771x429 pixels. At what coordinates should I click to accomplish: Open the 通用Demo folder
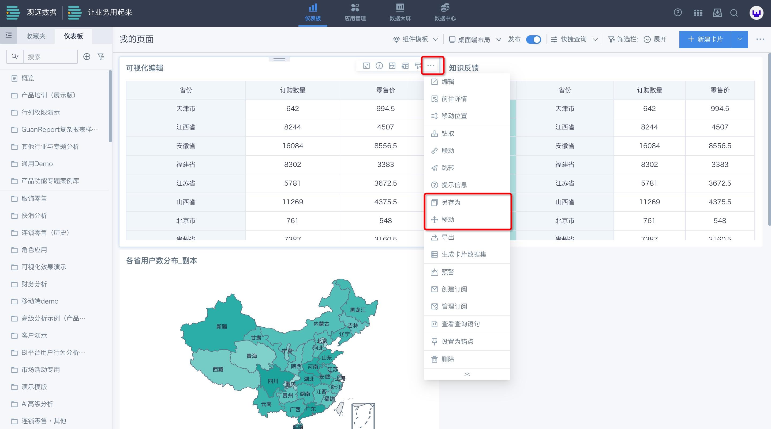[54, 164]
